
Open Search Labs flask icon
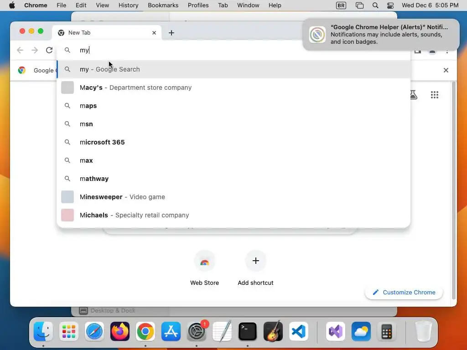click(413, 95)
